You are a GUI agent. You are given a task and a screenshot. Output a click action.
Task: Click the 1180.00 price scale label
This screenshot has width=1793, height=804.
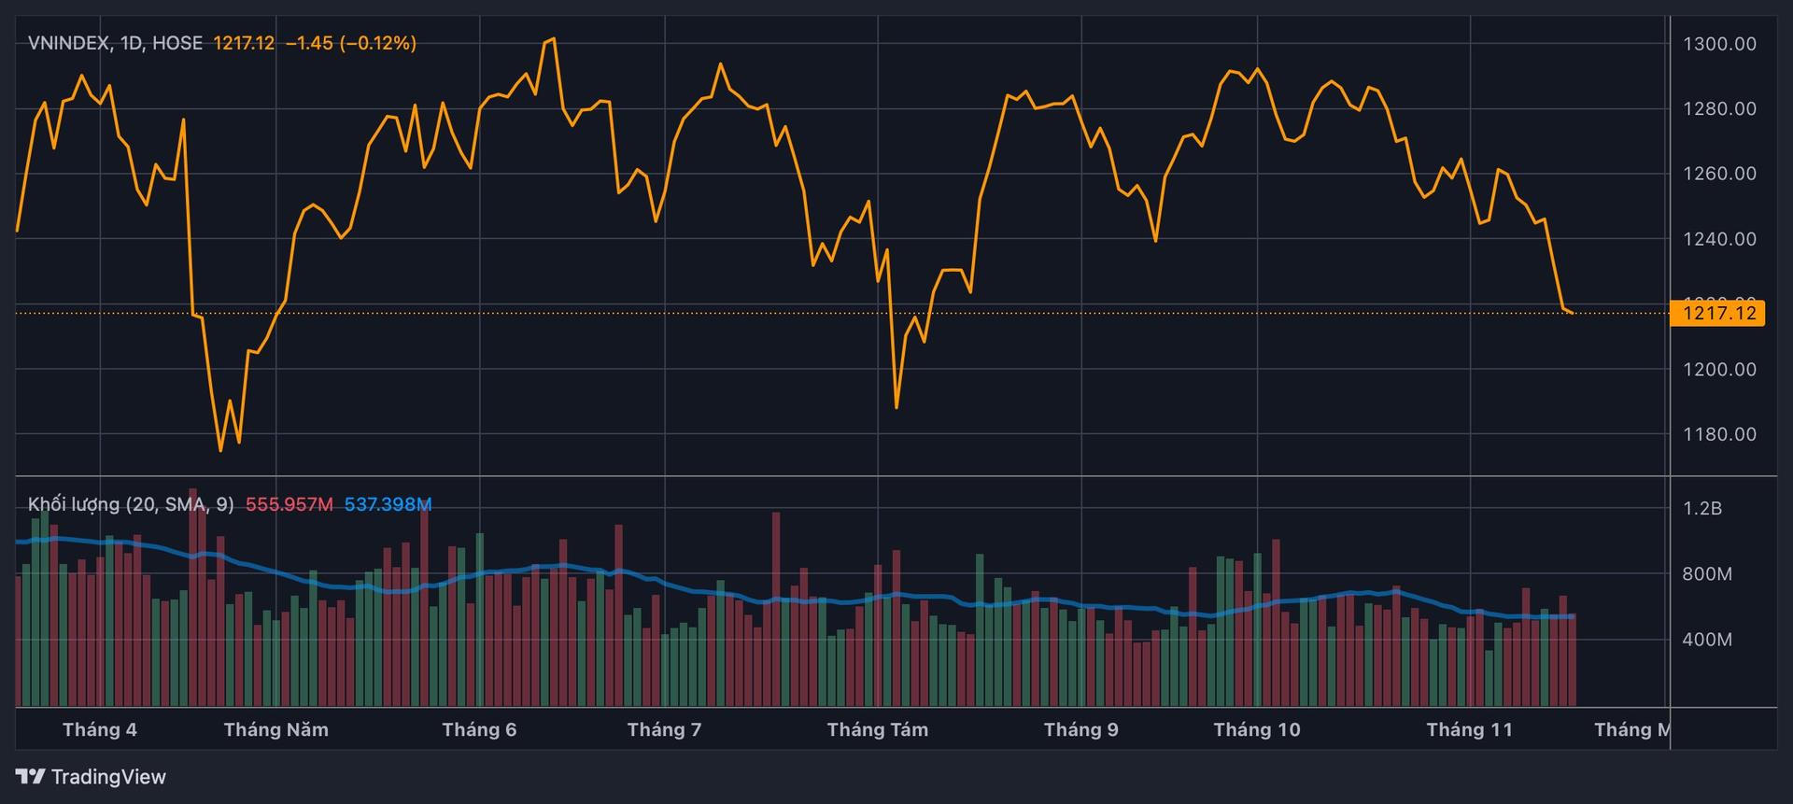(1718, 434)
